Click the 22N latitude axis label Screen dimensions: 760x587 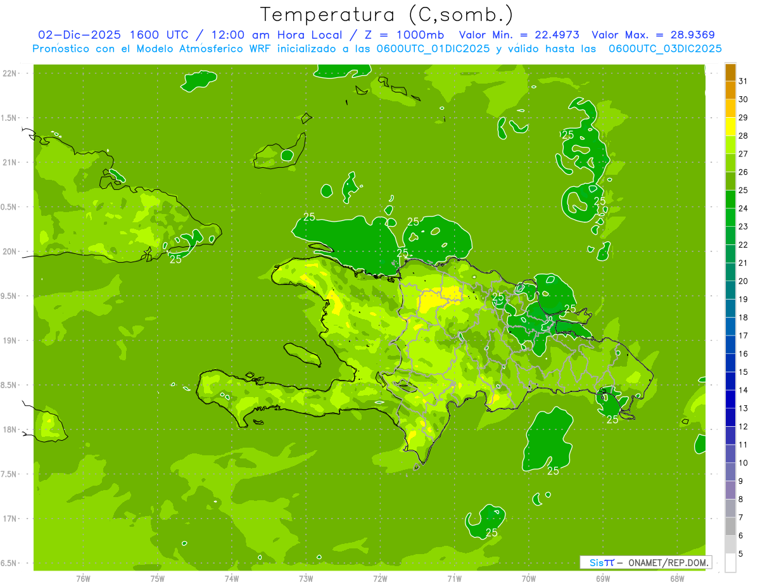click(x=9, y=73)
